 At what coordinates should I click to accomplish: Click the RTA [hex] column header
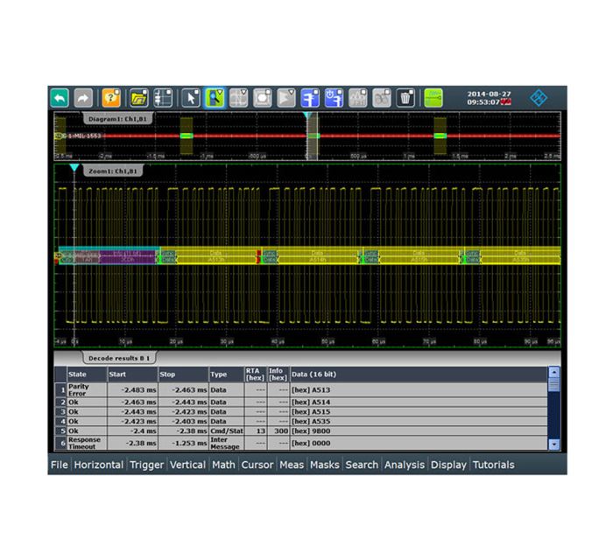256,374
